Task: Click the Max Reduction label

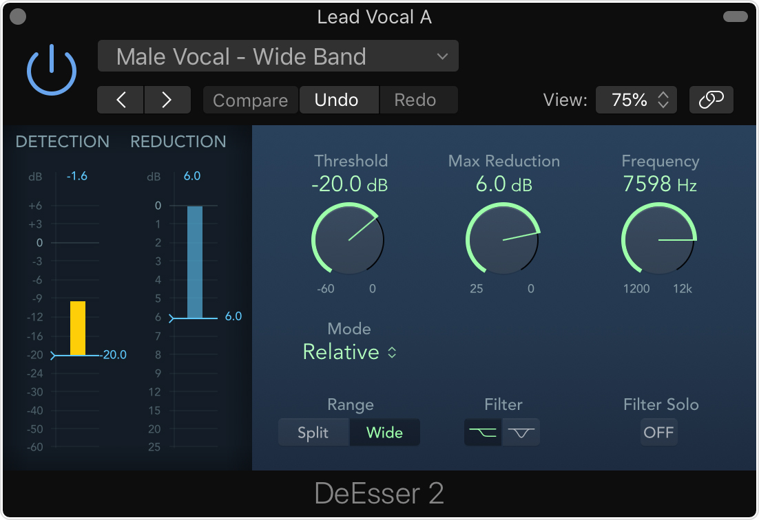Action: point(504,161)
